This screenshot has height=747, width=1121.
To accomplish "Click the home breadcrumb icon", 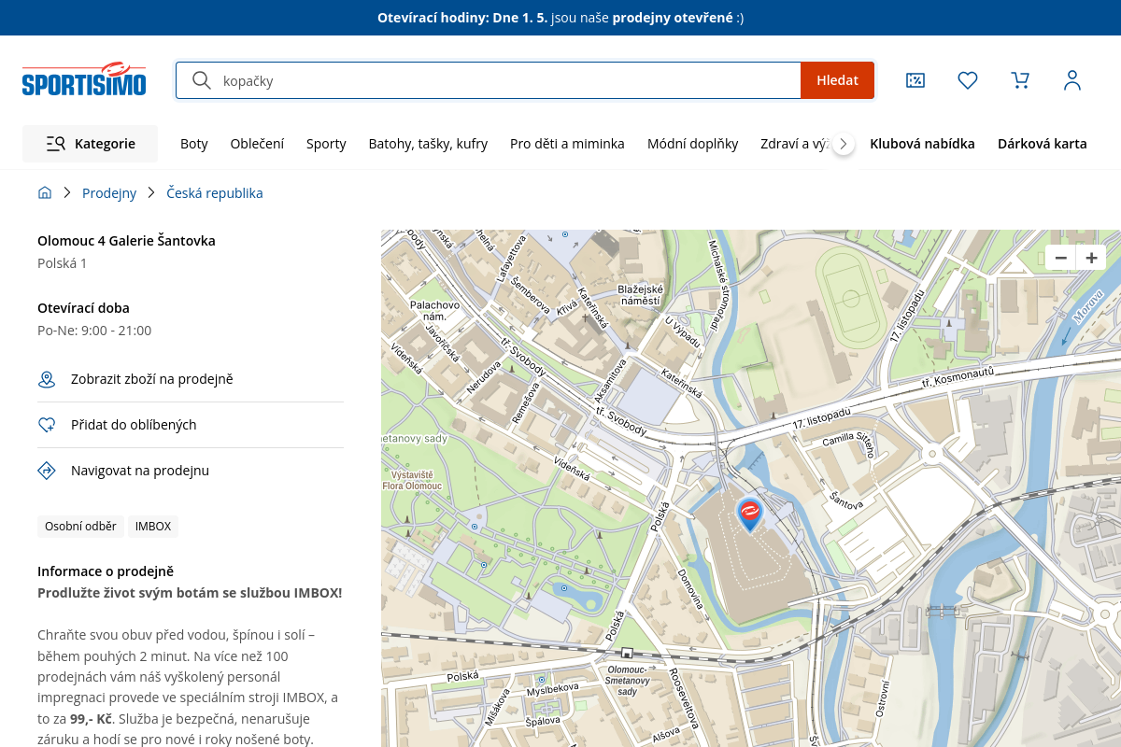I will pyautogui.click(x=45, y=193).
